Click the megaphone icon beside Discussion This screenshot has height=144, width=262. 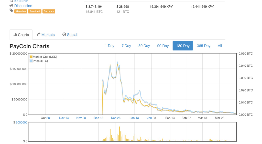(11, 6)
